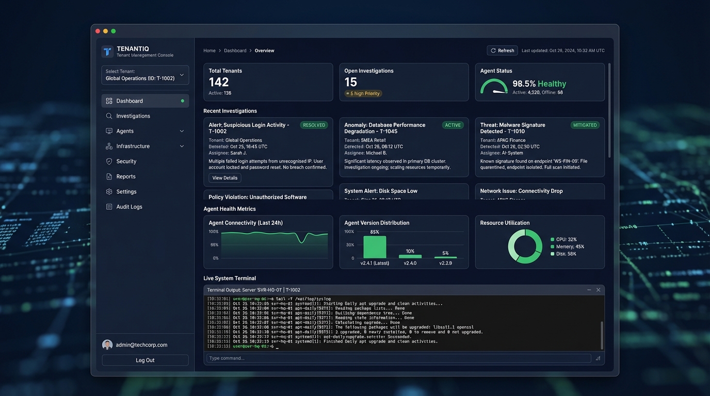The image size is (710, 396).
Task: Click the TenantIQ logo icon
Action: click(x=107, y=51)
